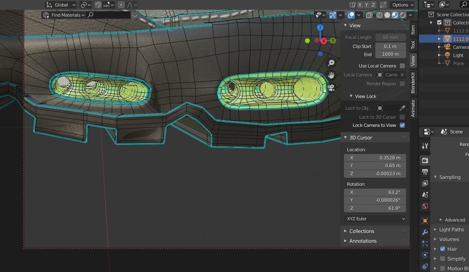Toggle the viewport overlays icon

click(351, 15)
